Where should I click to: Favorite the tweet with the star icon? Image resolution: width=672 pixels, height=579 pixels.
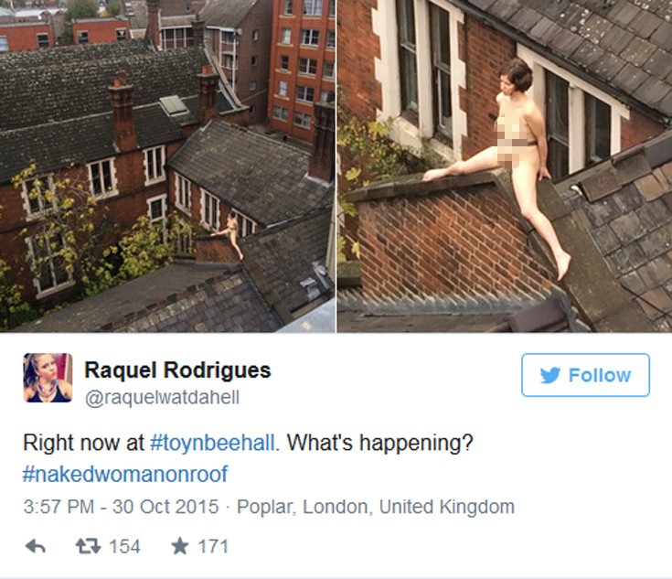[x=179, y=546]
